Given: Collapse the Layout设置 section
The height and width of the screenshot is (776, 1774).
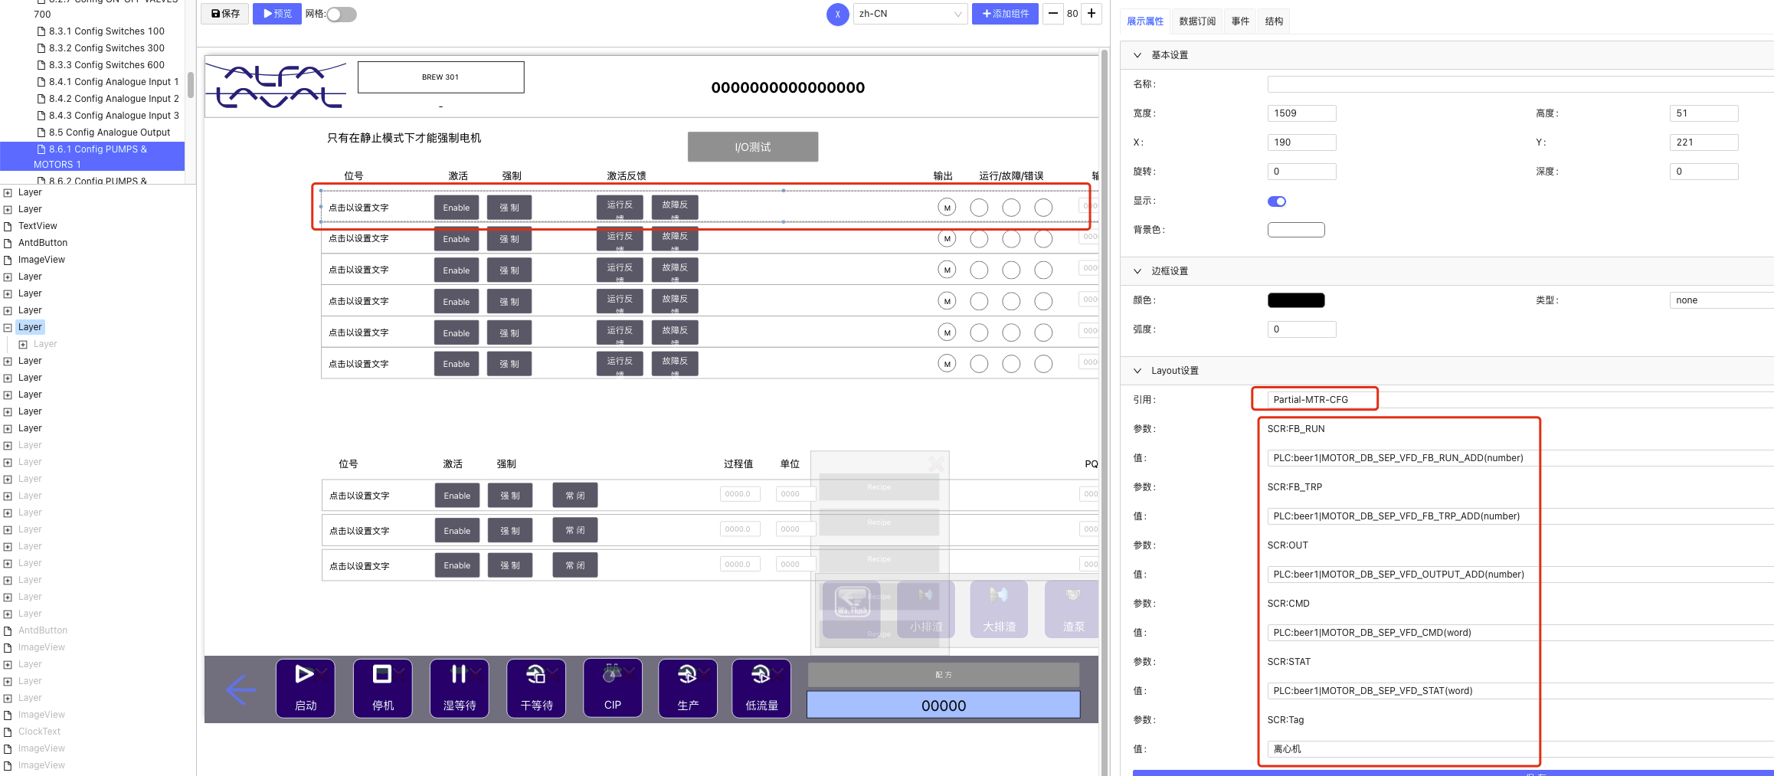Looking at the screenshot, I should (1137, 371).
